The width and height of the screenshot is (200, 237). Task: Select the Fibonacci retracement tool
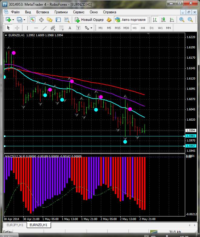[62, 28]
